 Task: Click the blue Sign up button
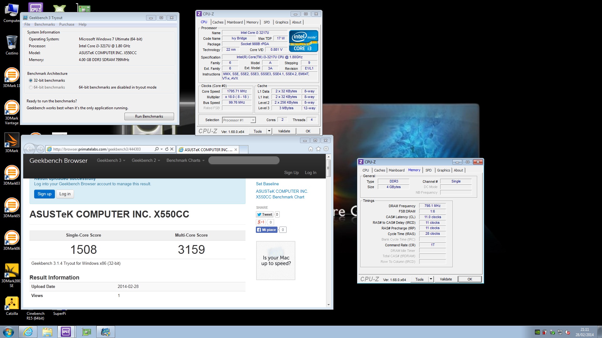[x=45, y=194]
